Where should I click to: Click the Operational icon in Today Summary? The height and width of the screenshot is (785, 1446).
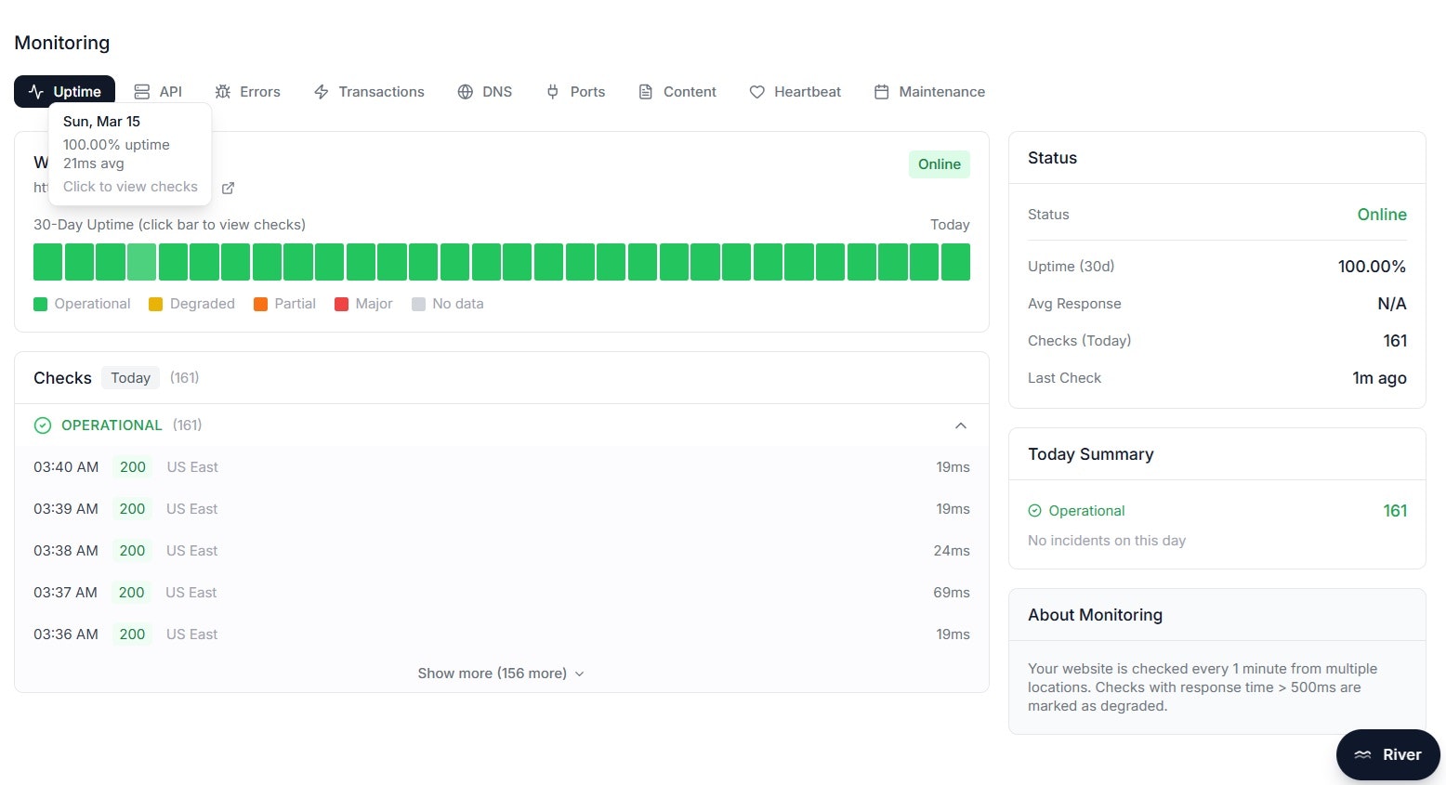(x=1034, y=511)
